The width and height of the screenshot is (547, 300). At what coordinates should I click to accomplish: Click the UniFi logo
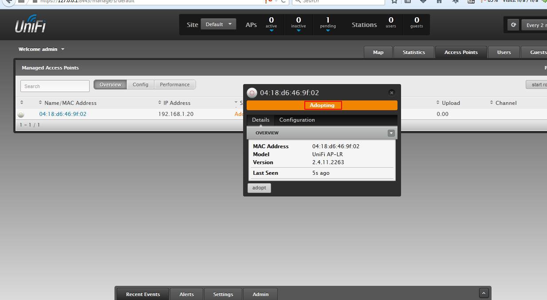(31, 25)
